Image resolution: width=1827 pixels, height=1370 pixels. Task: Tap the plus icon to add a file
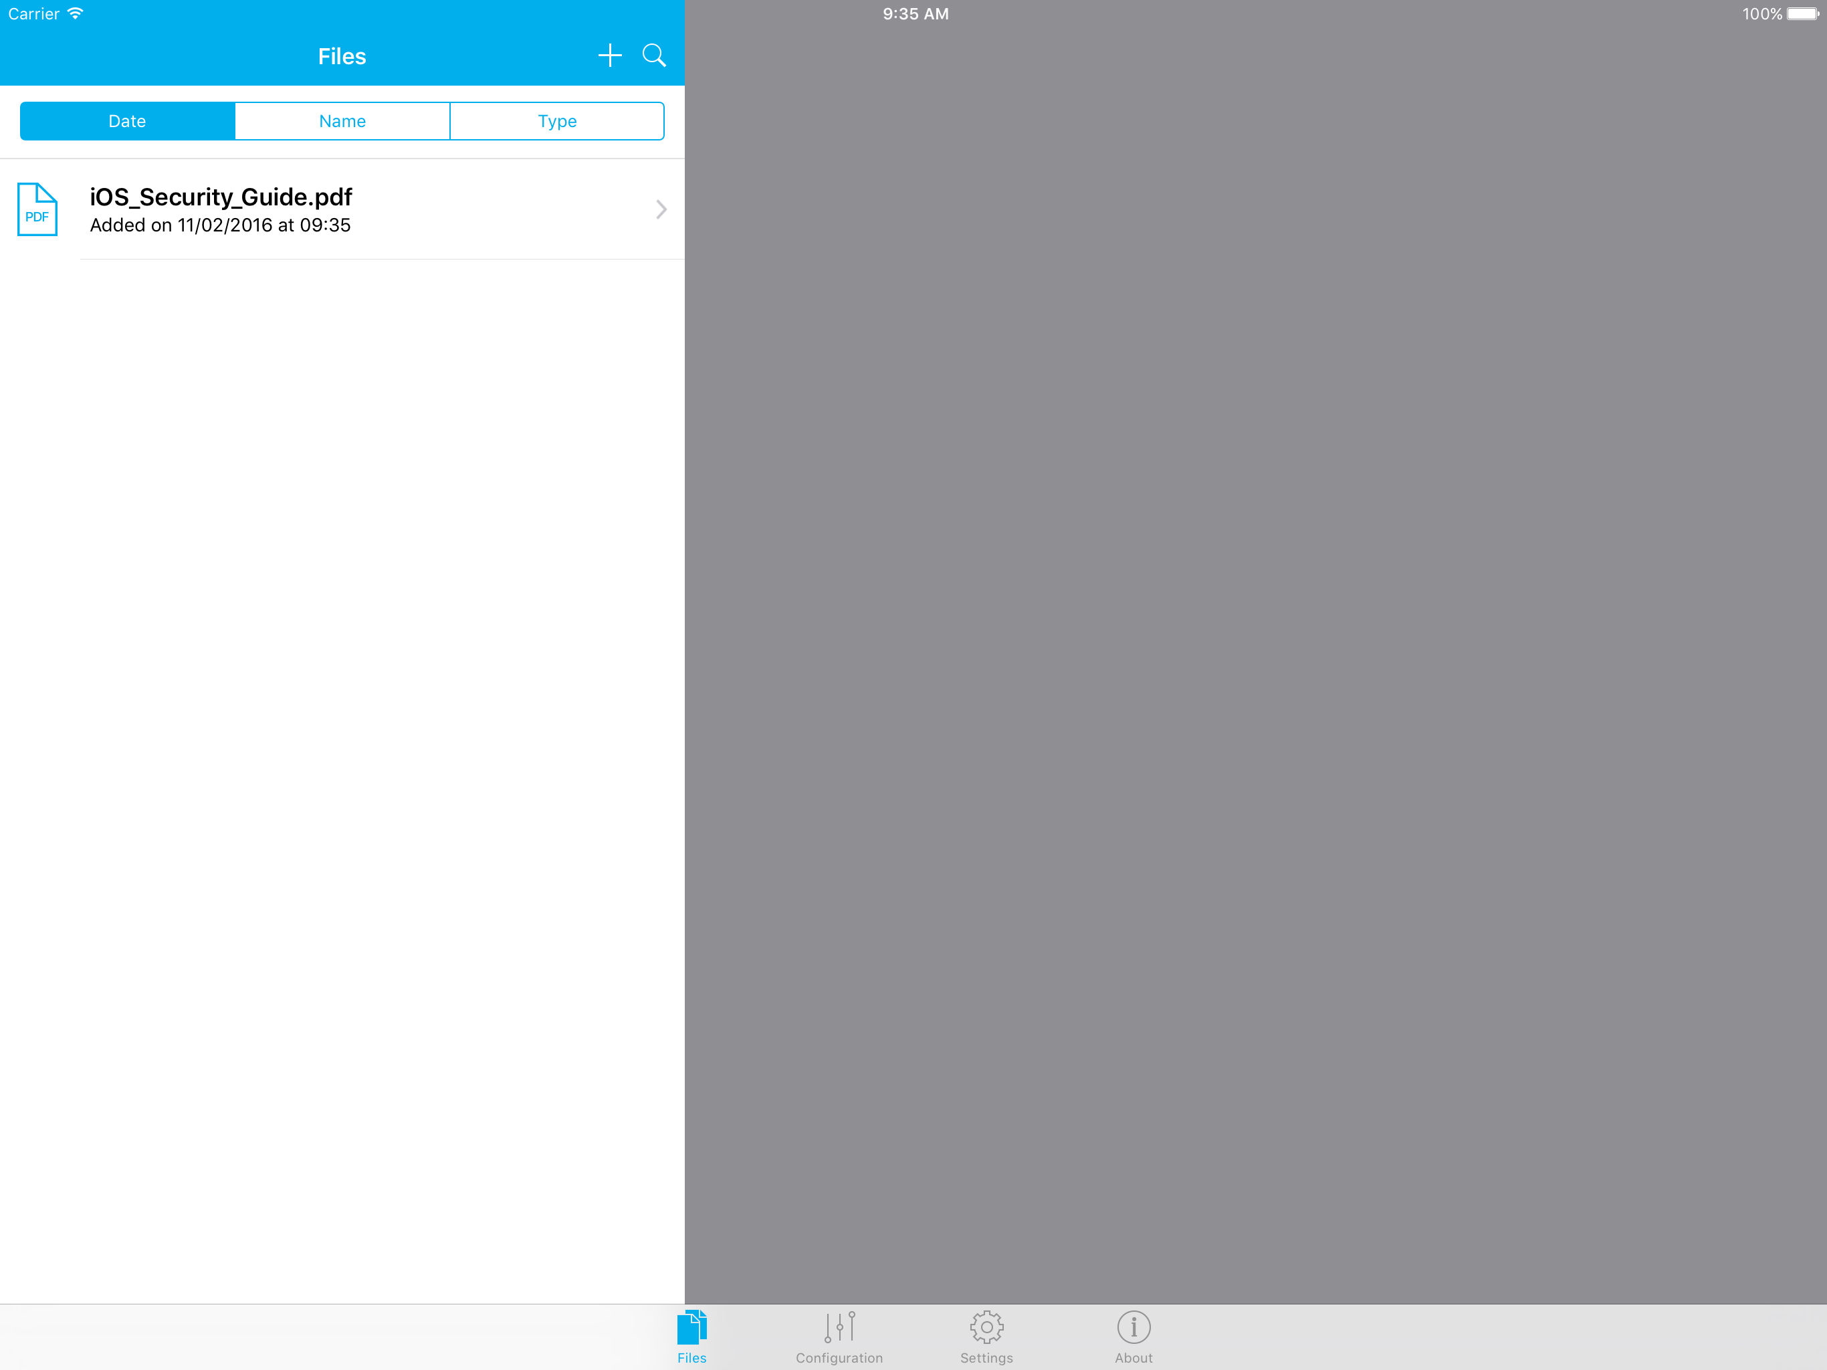609,56
